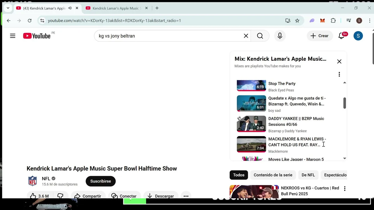
Task: Select the De NFL filter chip
Action: pos(308,175)
